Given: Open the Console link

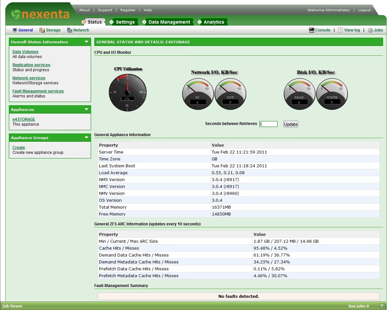Looking at the screenshot, I should tap(323, 30).
